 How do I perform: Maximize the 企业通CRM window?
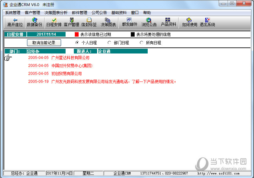(x=232, y=4)
